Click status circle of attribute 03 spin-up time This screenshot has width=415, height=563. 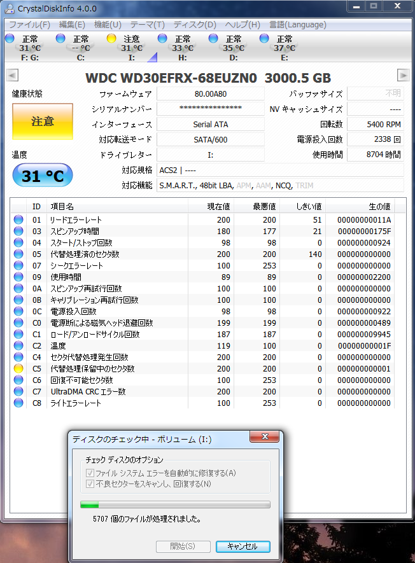(18, 231)
